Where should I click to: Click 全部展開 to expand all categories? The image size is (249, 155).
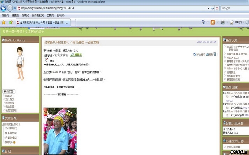pos(7,124)
